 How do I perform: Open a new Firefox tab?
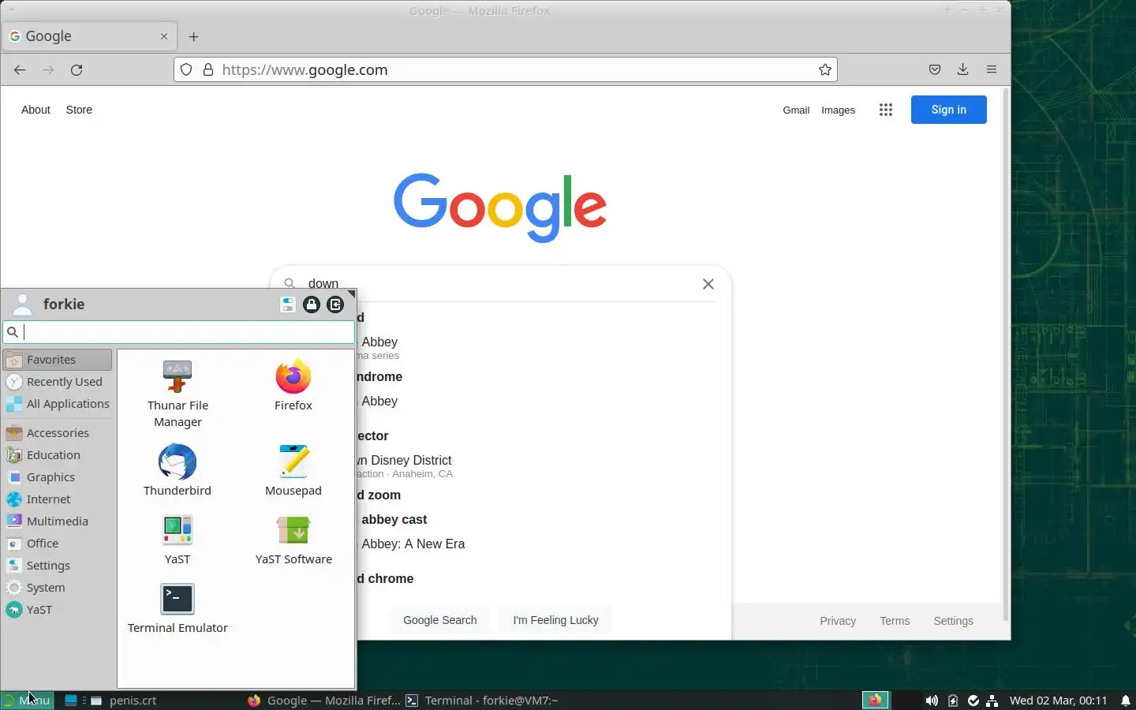(194, 36)
